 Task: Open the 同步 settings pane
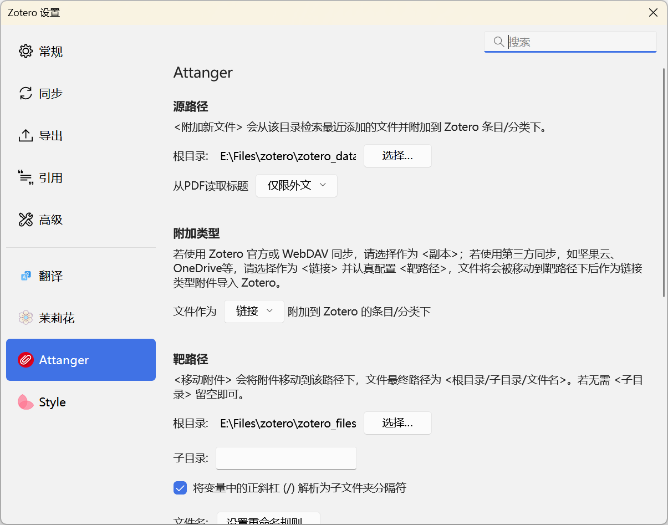click(51, 94)
